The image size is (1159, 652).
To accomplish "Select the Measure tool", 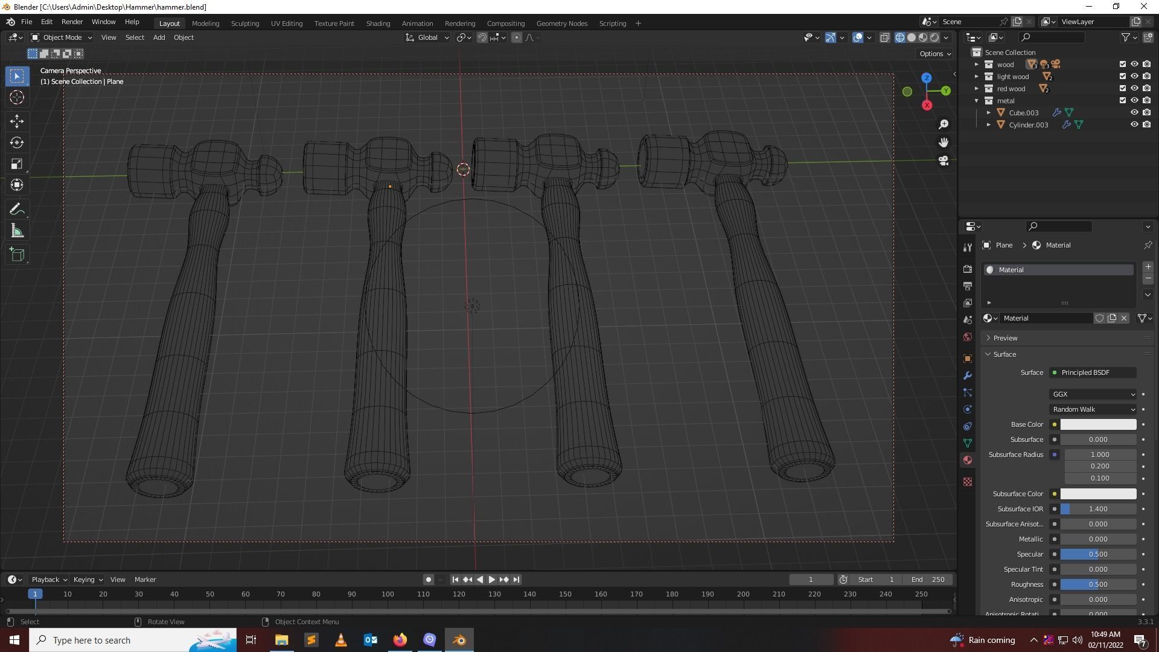I will [x=17, y=231].
